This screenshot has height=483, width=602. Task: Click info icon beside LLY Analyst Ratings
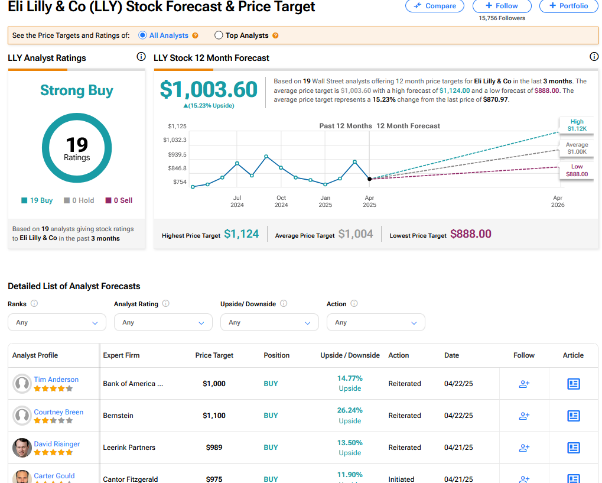[x=141, y=57]
